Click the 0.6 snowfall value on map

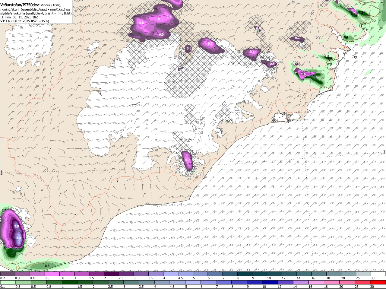pyautogui.click(x=252, y=52)
